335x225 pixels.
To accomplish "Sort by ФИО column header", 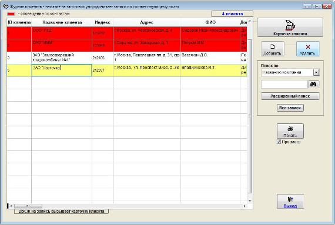I will point(210,22).
